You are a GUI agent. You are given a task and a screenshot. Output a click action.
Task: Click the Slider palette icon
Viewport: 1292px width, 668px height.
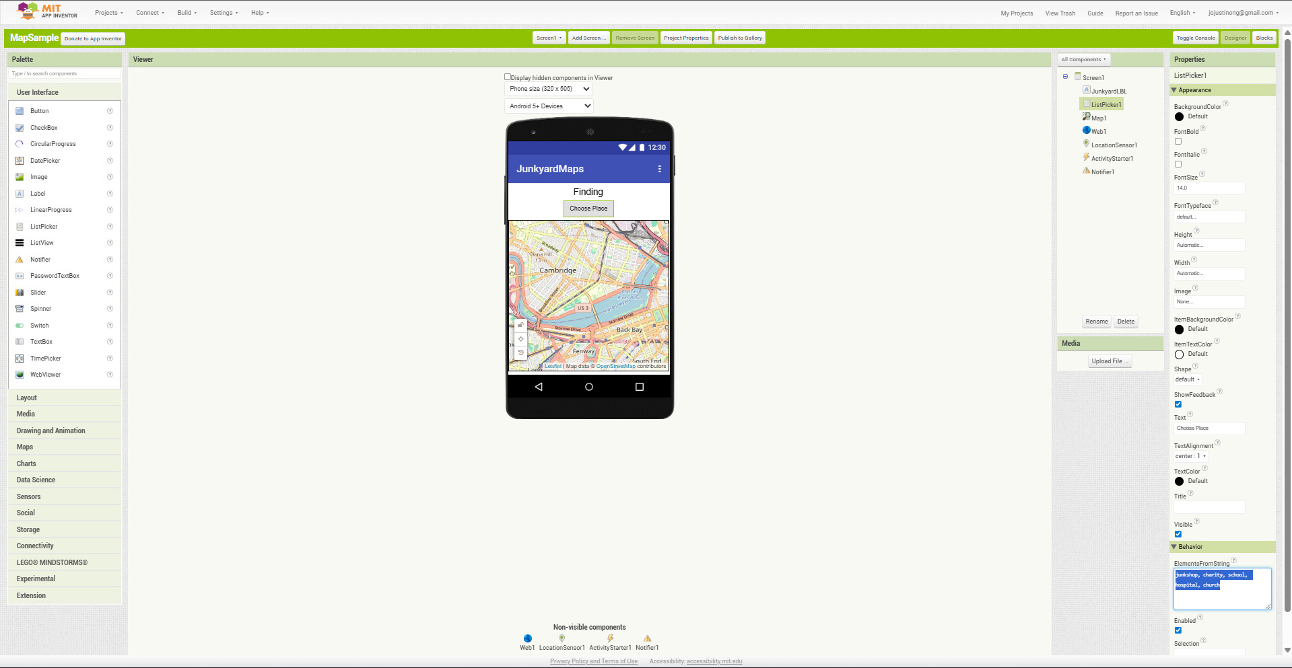pos(20,293)
